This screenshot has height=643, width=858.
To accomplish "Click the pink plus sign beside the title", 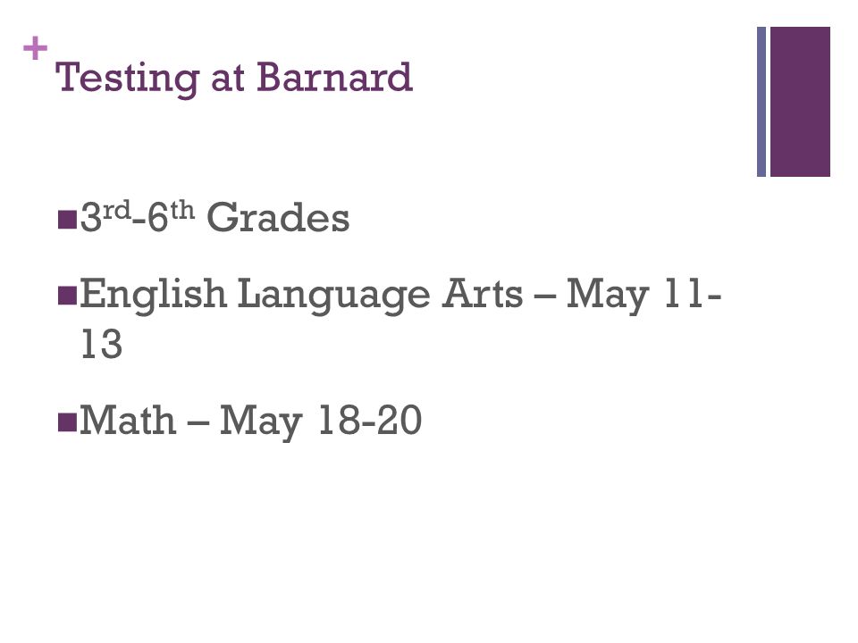I will pyautogui.click(x=36, y=48).
